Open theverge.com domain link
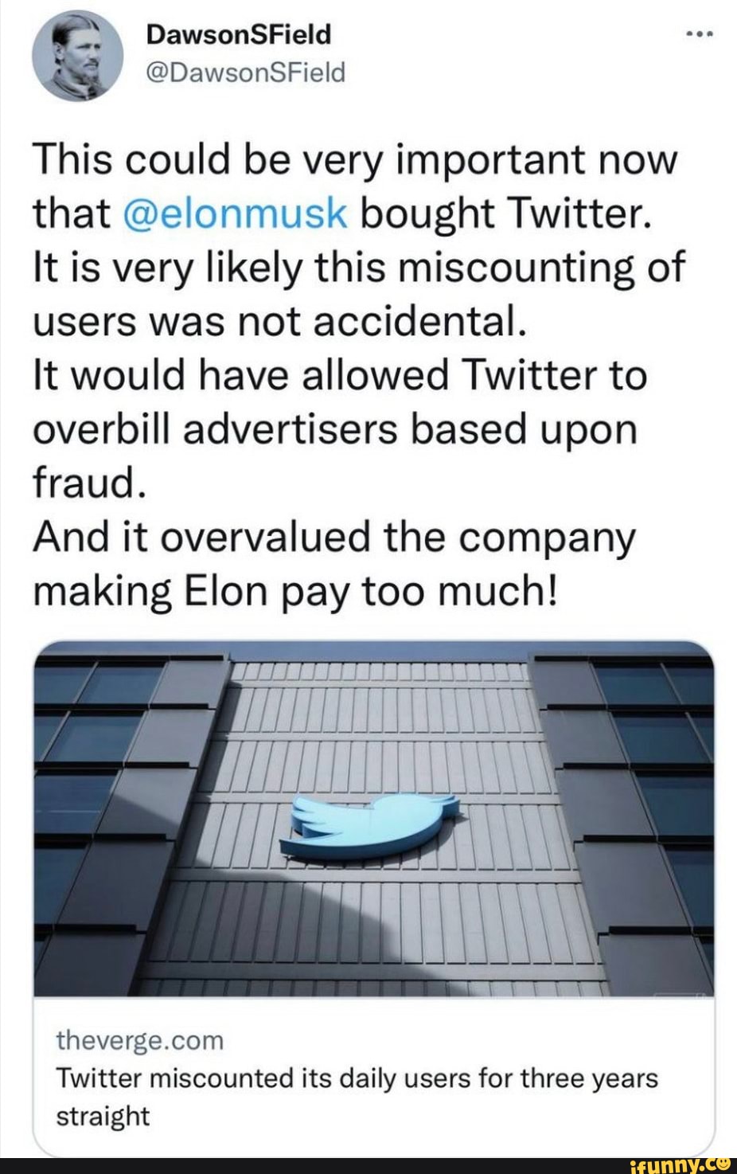The image size is (737, 1174). click(140, 1040)
